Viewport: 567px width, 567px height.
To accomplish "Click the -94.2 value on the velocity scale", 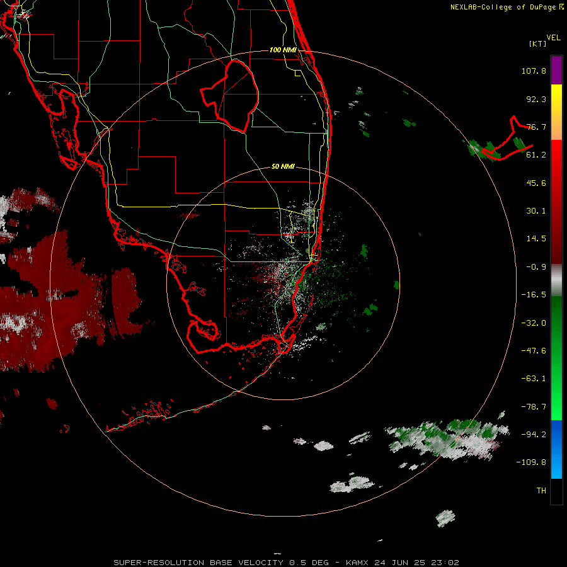I will point(534,435).
